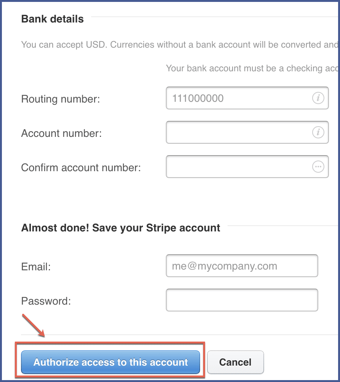Focus the Routing number input field
Image resolution: width=340 pixels, height=382 pixels.
[247, 98]
